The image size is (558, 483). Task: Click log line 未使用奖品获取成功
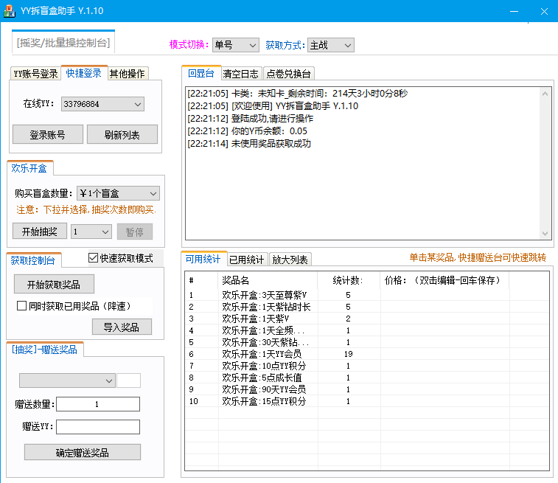click(x=249, y=144)
